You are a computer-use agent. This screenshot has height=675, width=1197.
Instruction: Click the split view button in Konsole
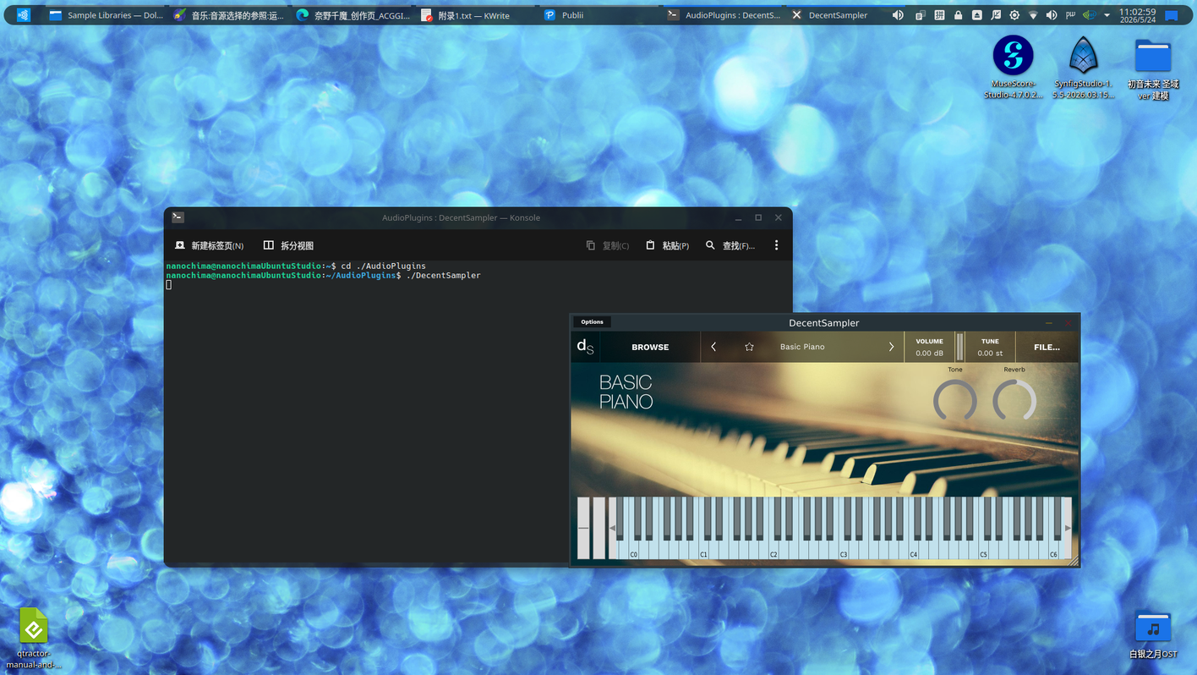coord(288,245)
